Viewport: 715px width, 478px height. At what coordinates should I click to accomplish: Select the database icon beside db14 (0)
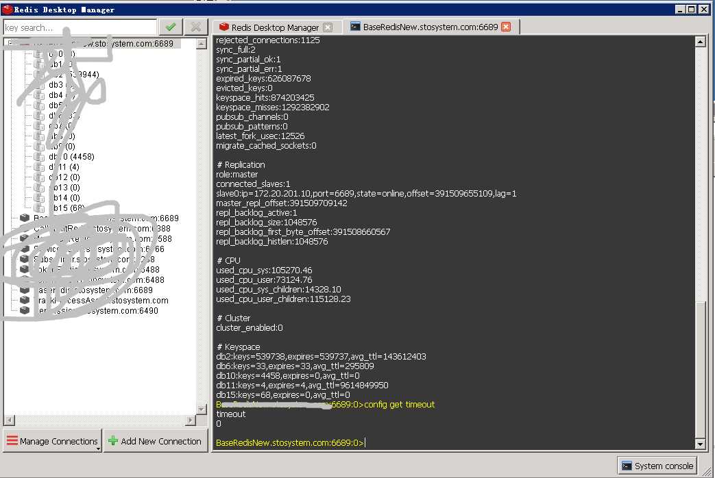click(x=39, y=198)
